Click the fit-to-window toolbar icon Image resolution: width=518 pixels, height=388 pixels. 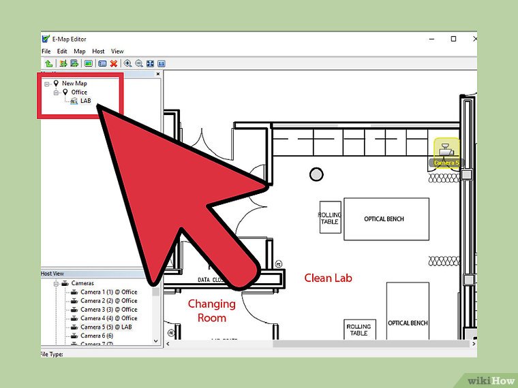coord(150,63)
